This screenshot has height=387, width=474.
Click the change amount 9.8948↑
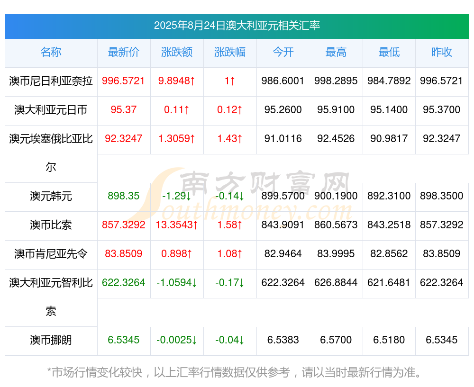[176, 81]
